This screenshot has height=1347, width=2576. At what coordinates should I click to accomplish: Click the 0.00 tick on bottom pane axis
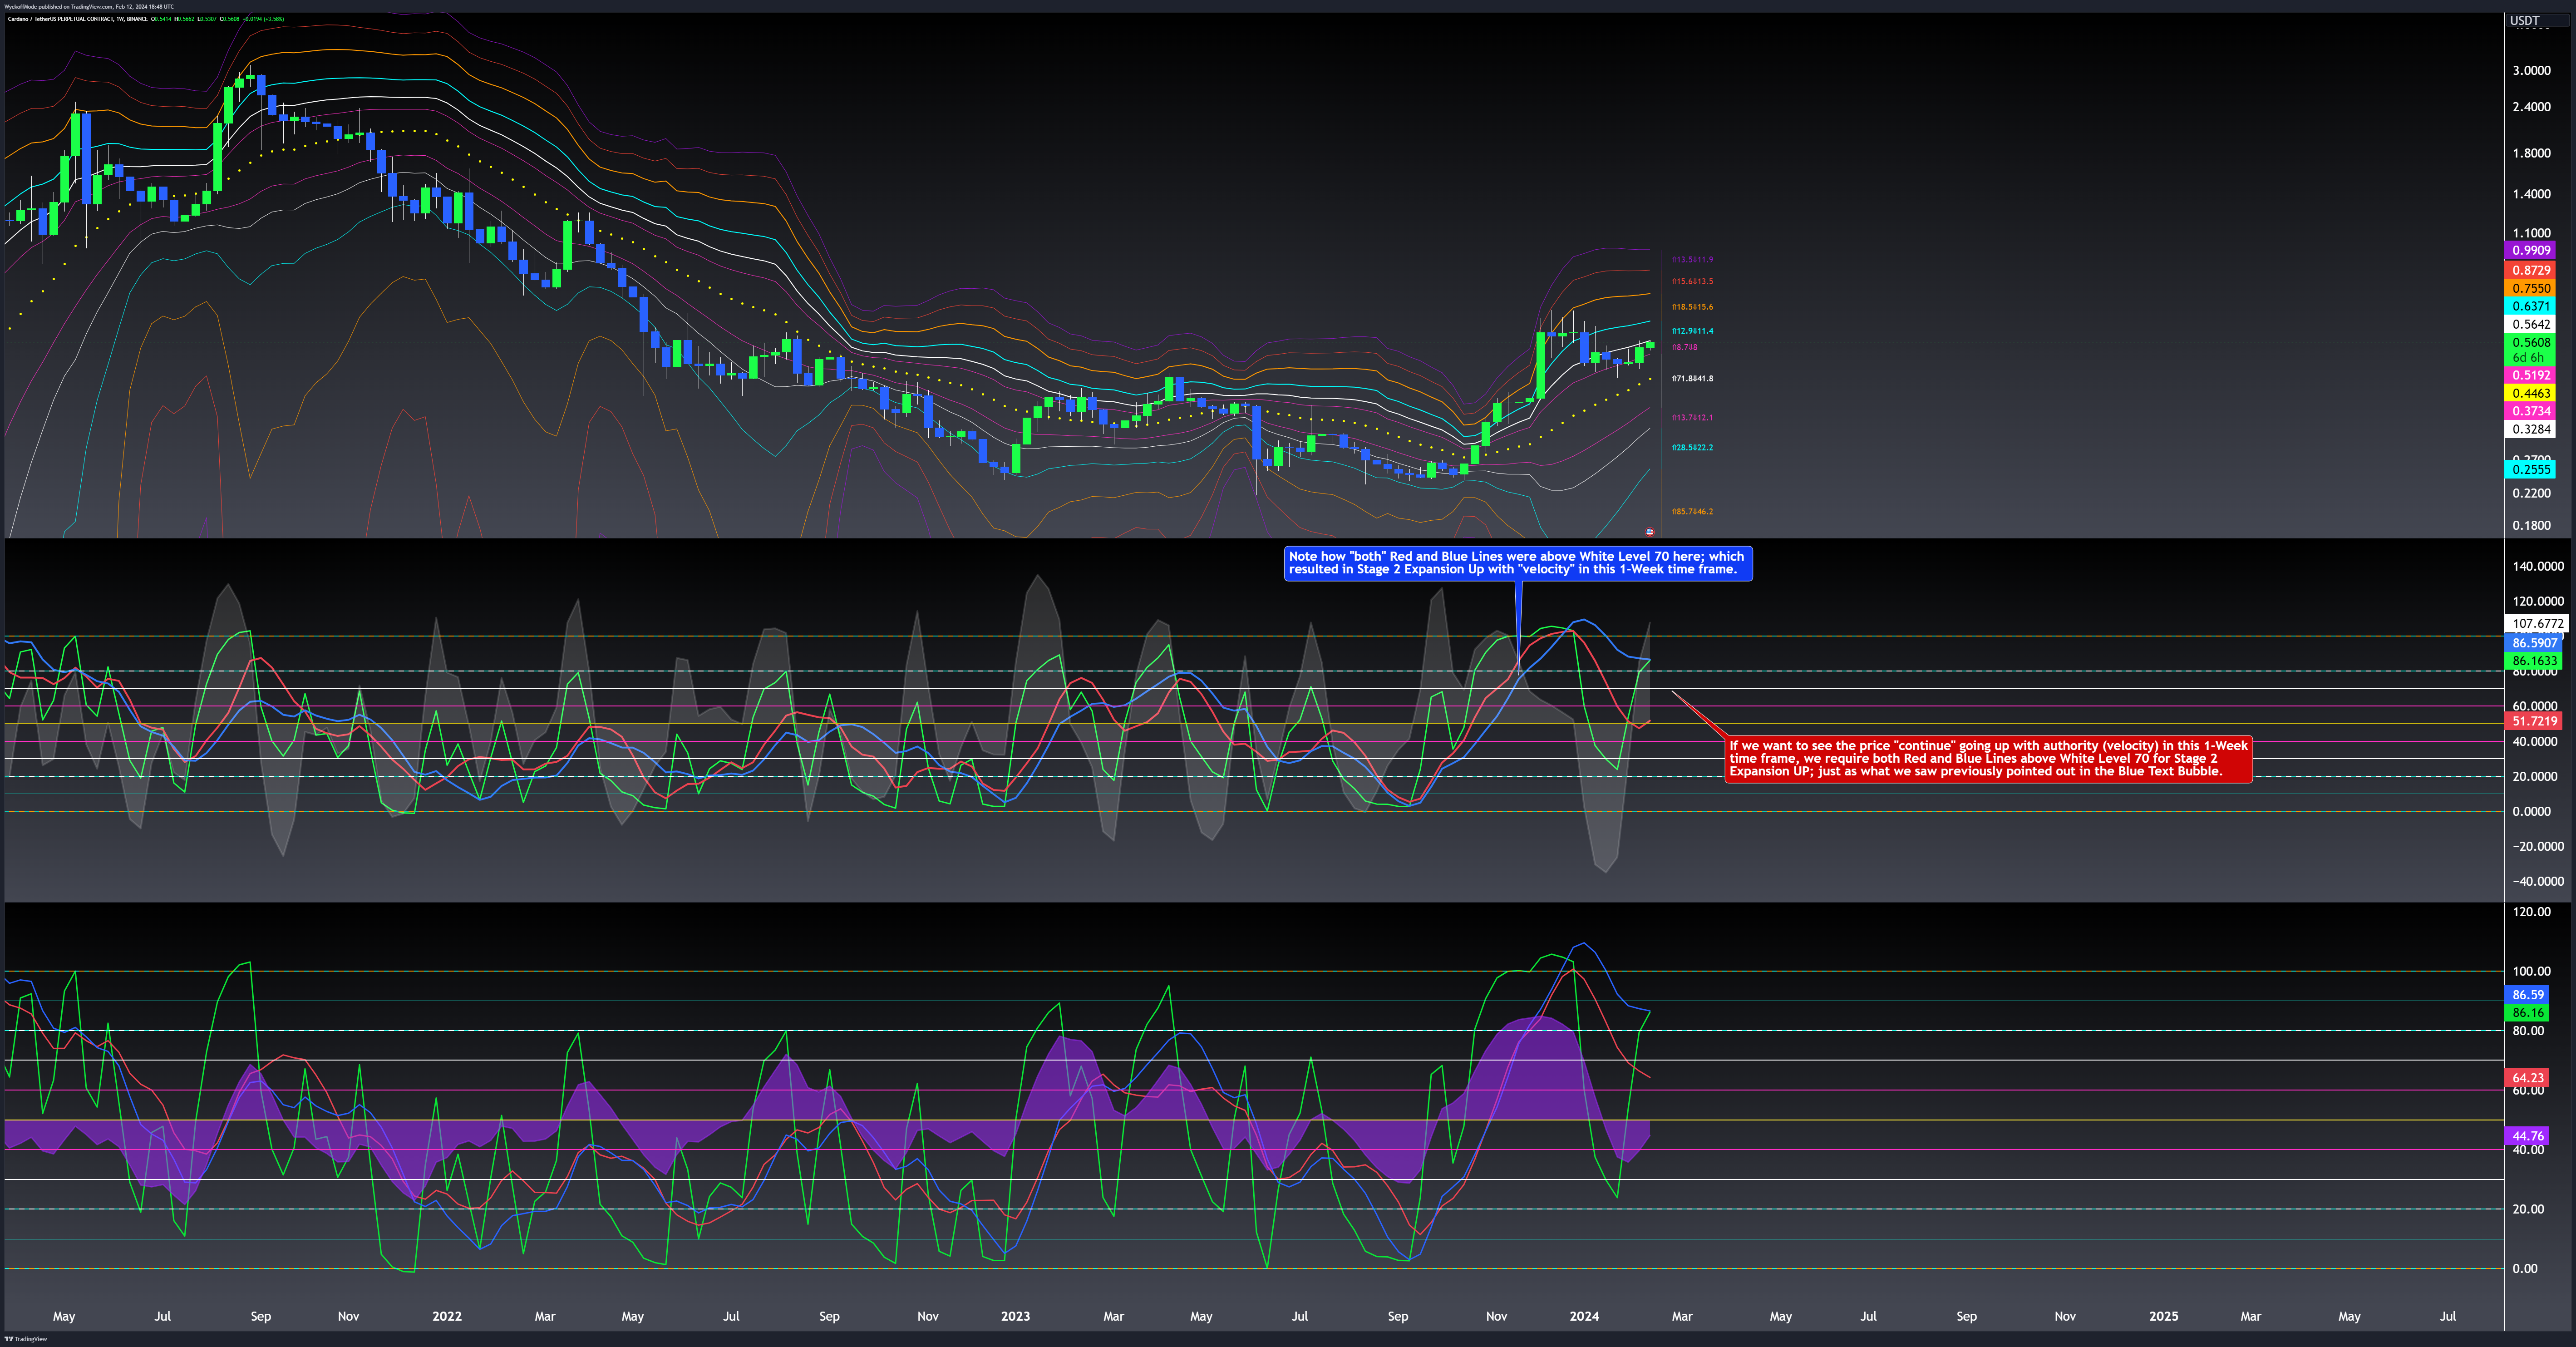click(x=2525, y=1268)
